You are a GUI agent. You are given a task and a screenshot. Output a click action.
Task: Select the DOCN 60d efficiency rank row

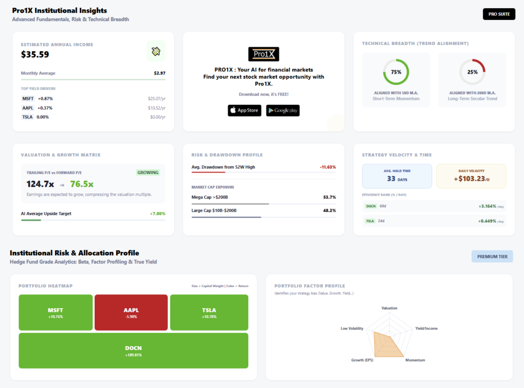434,206
